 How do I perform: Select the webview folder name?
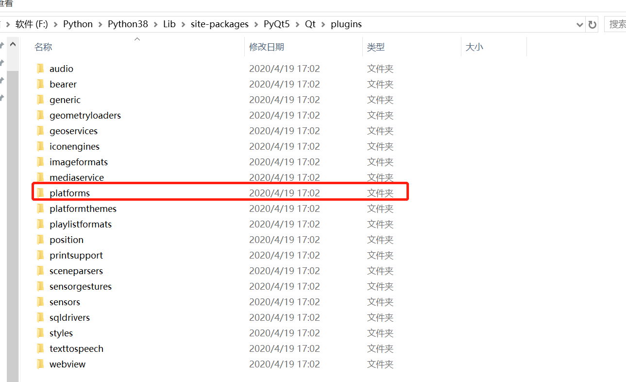(68, 364)
